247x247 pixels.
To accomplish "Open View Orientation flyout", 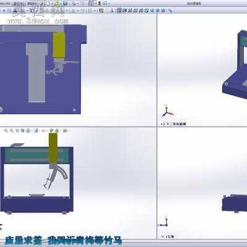I will [28, 131].
